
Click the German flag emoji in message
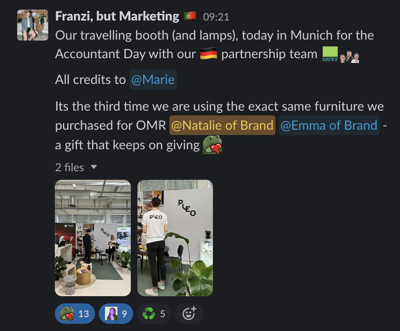point(209,53)
